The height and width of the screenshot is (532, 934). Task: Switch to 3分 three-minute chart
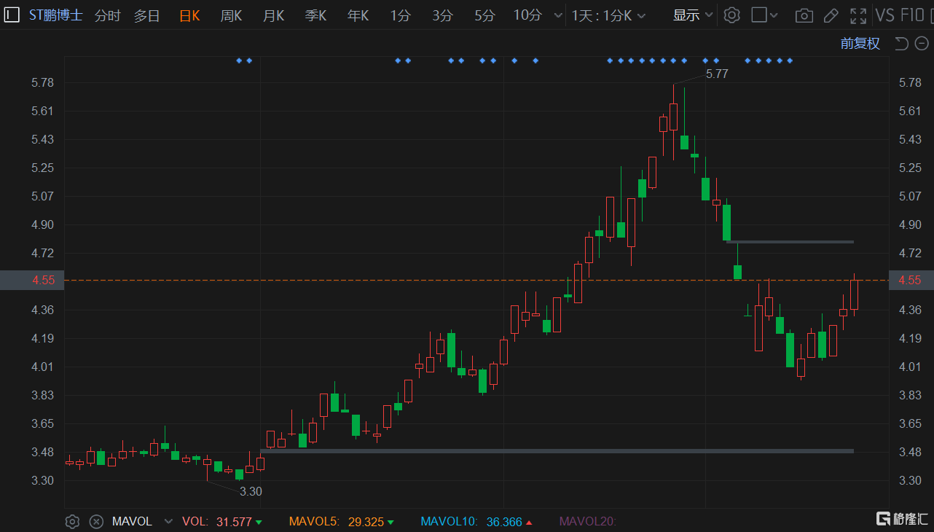click(442, 15)
